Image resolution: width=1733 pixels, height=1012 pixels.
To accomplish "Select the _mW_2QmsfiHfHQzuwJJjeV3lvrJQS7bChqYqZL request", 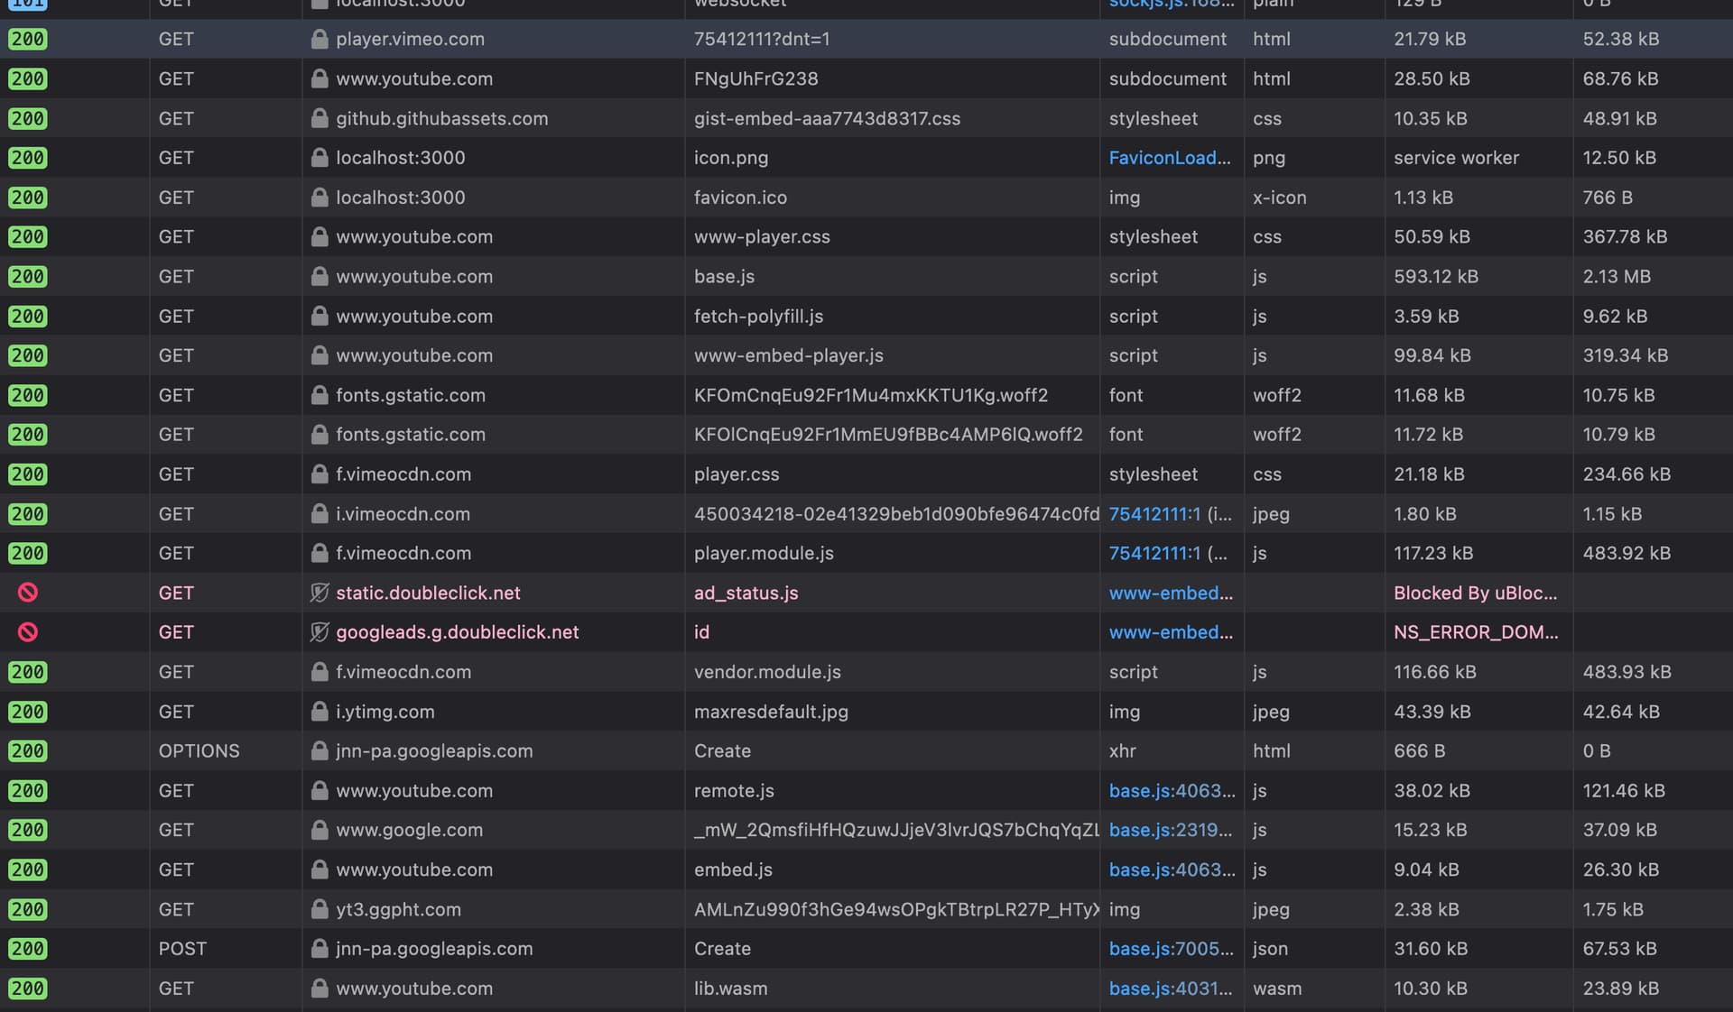I will pyautogui.click(x=866, y=830).
